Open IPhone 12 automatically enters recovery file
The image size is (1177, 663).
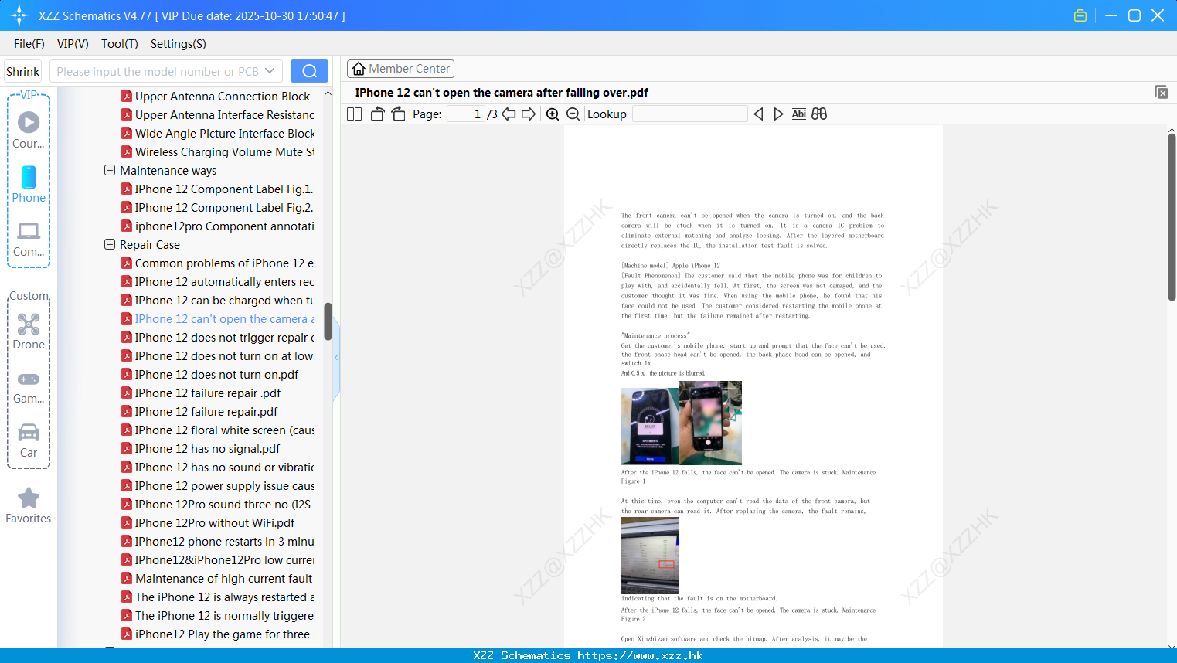coord(218,281)
